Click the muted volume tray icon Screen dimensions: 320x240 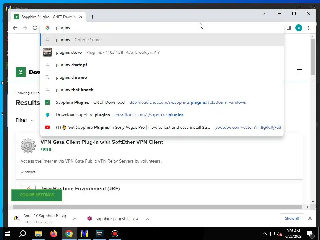(280, 234)
